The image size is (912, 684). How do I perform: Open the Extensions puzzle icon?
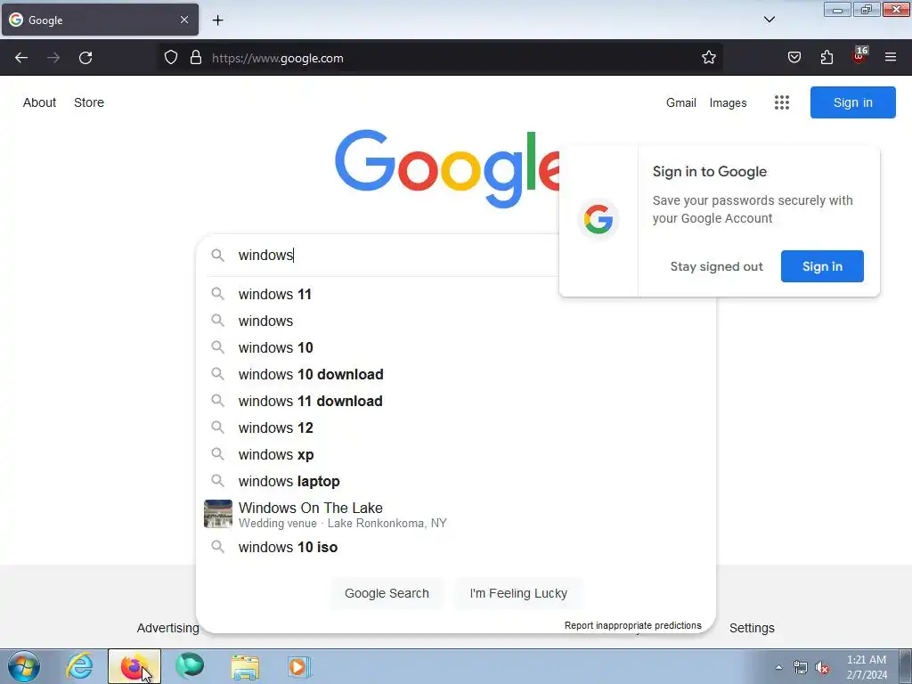pyautogui.click(x=826, y=58)
